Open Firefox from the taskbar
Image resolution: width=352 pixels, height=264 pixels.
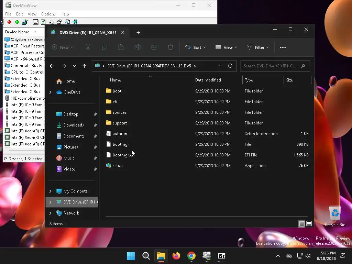click(176, 256)
